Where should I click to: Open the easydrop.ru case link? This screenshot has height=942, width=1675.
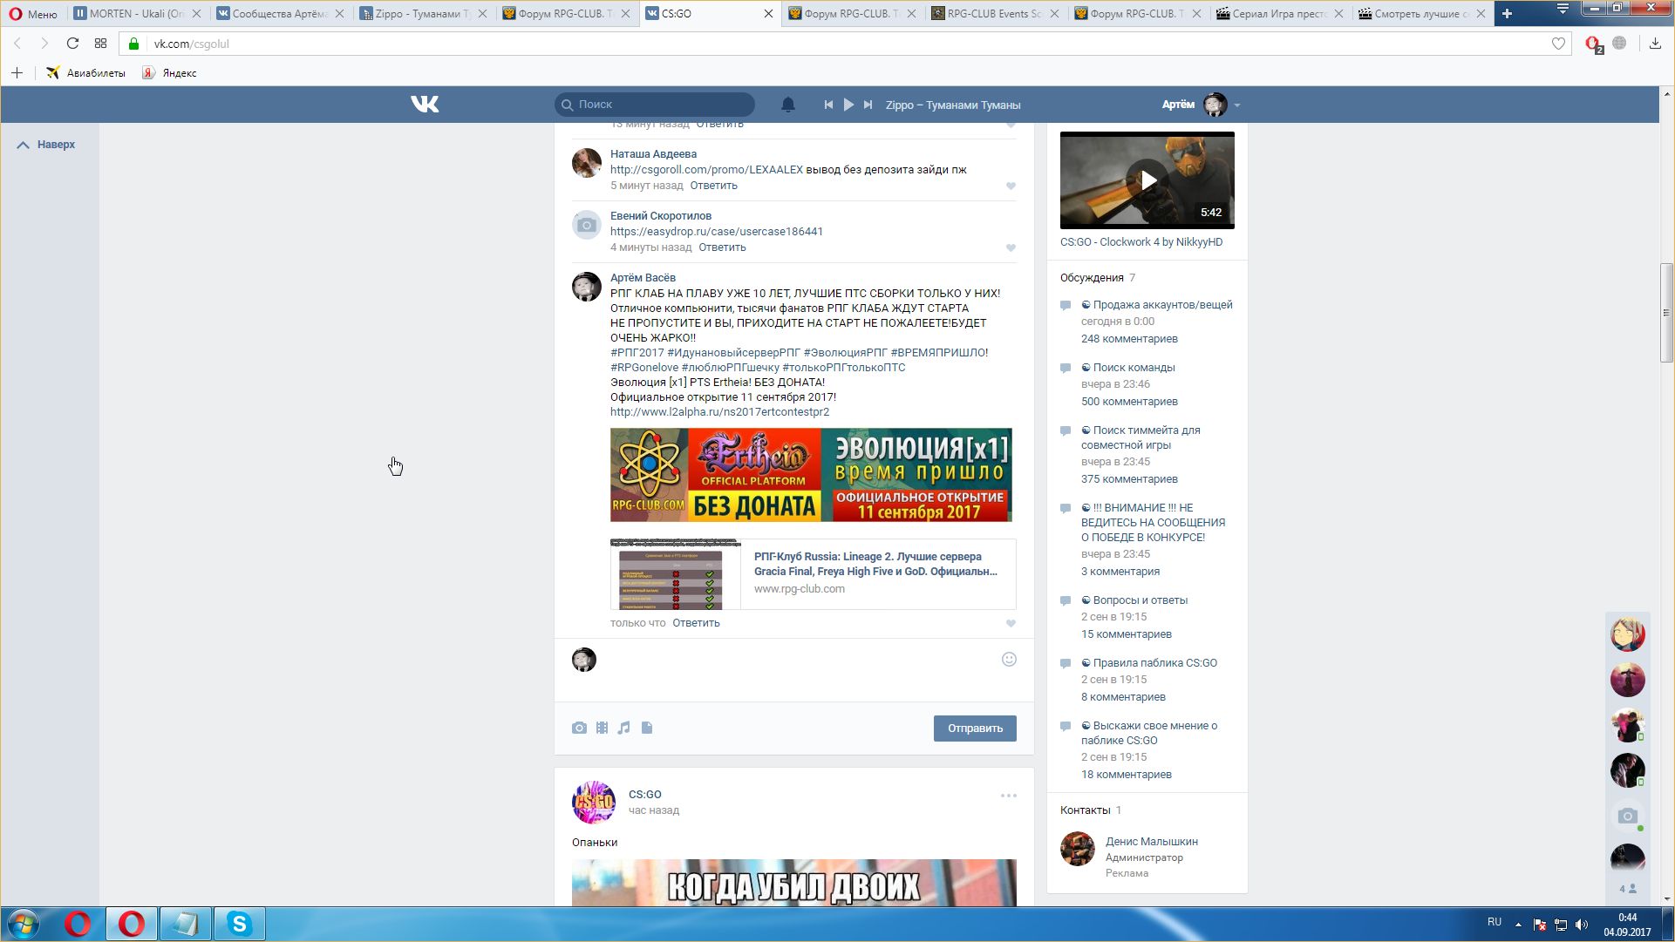(717, 232)
